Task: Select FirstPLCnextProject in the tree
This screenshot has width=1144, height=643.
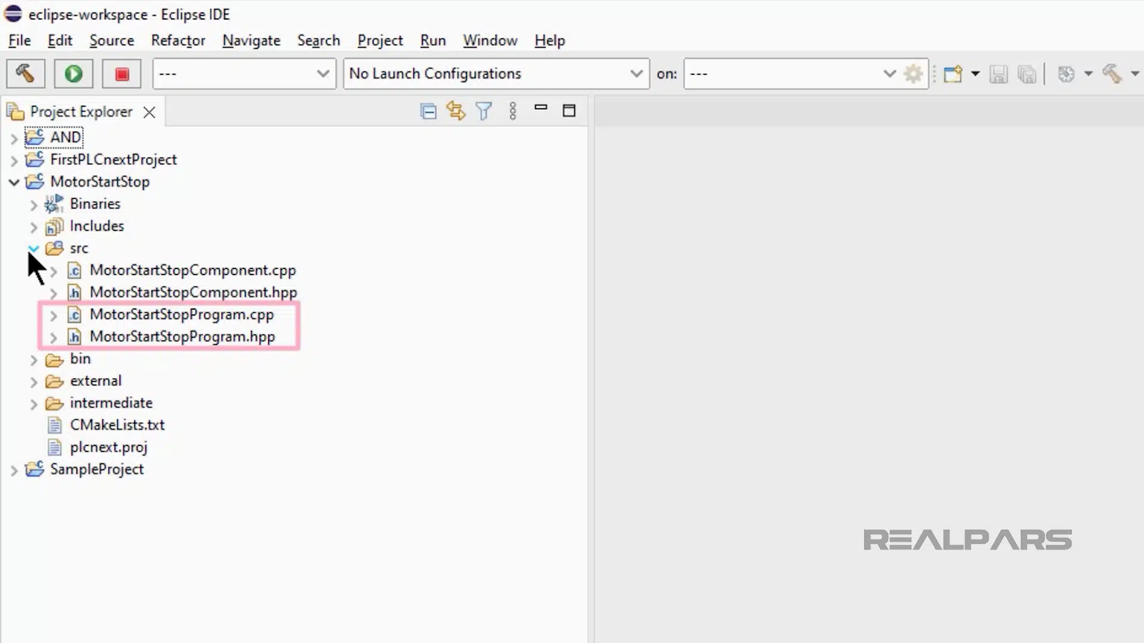Action: (x=113, y=160)
